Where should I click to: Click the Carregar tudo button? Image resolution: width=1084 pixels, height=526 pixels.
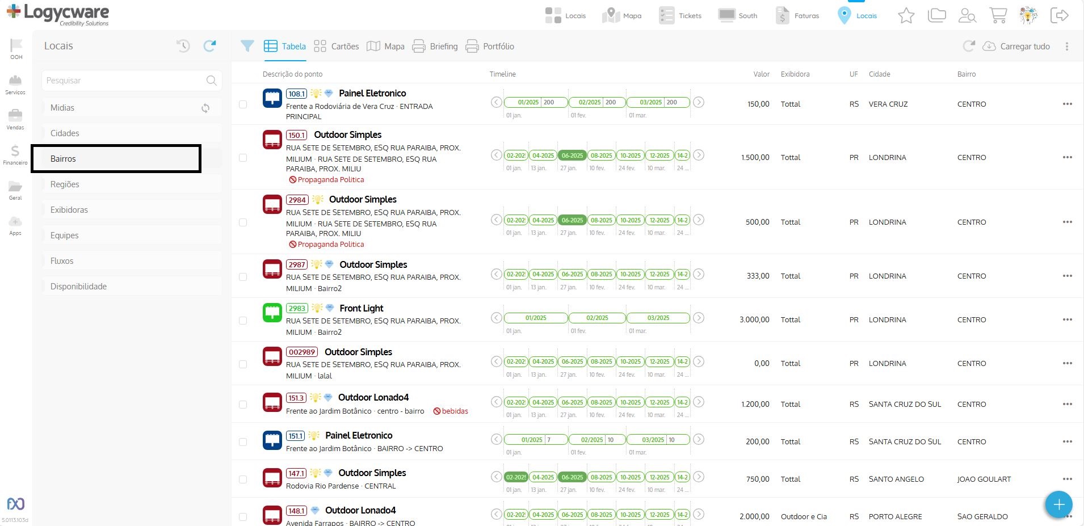tap(1016, 47)
